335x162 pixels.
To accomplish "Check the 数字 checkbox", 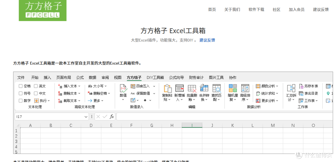I will [20, 101].
